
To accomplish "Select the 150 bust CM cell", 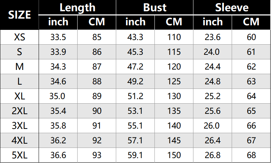I will pyautogui.click(x=174, y=155).
